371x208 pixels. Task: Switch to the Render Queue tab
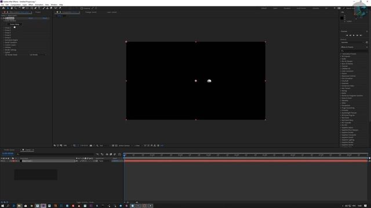click(x=9, y=150)
